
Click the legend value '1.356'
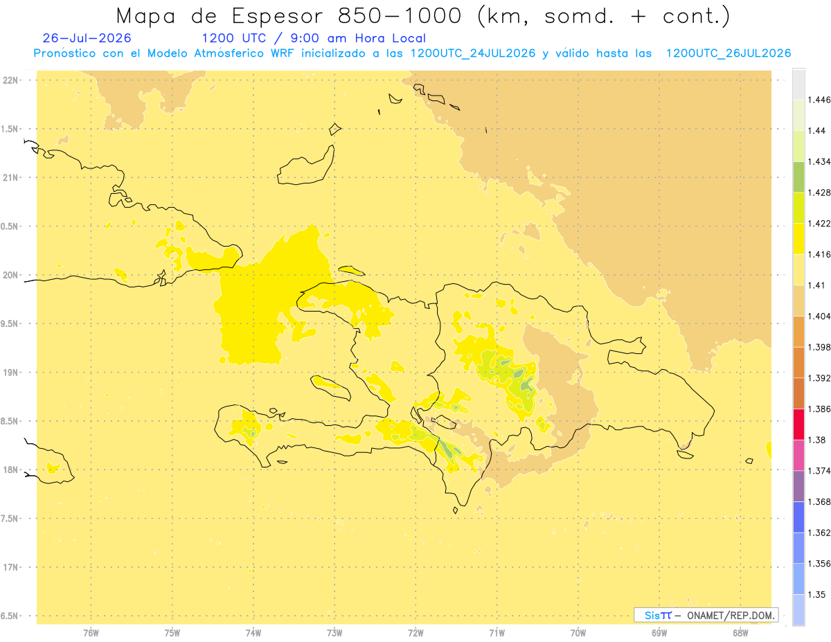pyautogui.click(x=819, y=564)
